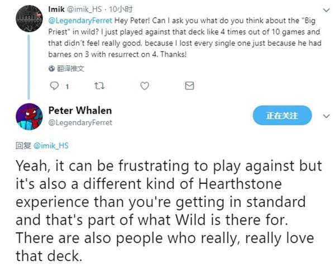Viewport: 335px width, 265px height.
Task: Like Imik's tweet with heart icon
Action: 145,86
